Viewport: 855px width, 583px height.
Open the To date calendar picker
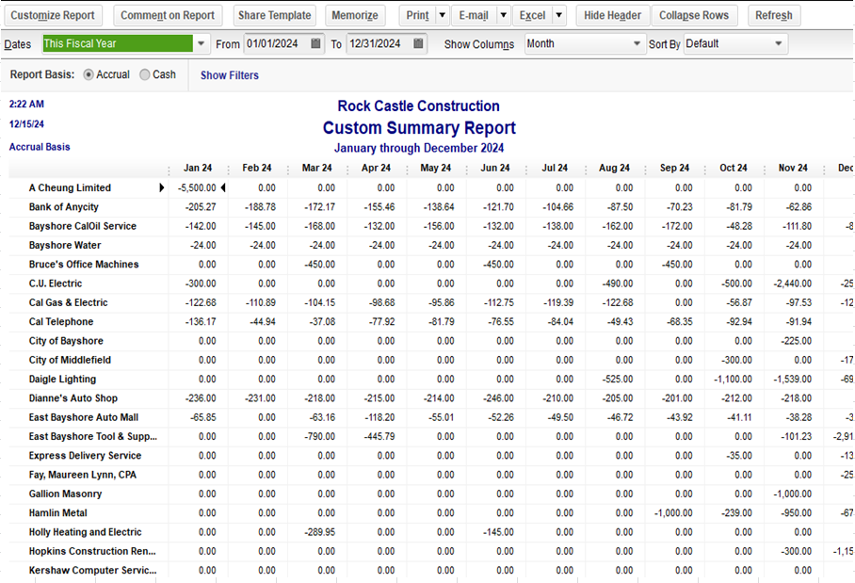pyautogui.click(x=418, y=44)
